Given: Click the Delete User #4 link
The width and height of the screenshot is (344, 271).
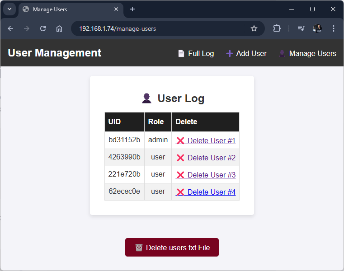Looking at the screenshot, I should point(211,192).
